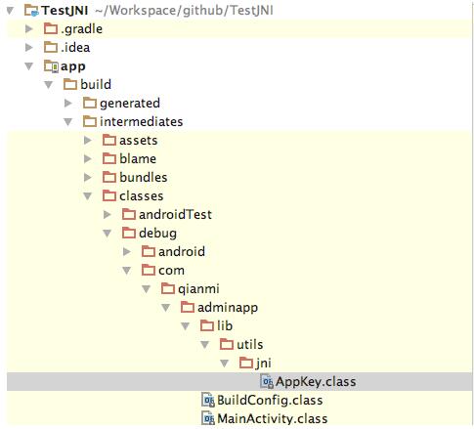Select the debug folder label
This screenshot has width=474, height=429.
pyautogui.click(x=157, y=234)
